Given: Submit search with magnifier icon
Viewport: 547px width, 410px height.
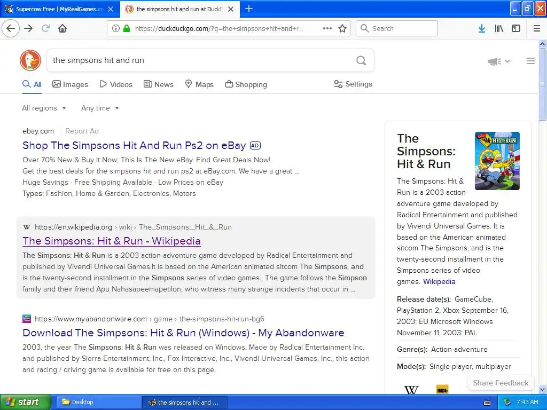Looking at the screenshot, I should (361, 60).
